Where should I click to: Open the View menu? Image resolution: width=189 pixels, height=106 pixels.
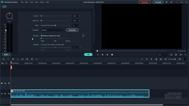click(x=36, y=2)
